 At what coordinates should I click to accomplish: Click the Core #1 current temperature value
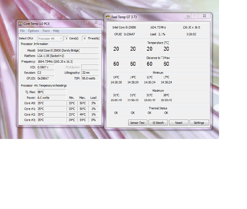coord(51,109)
